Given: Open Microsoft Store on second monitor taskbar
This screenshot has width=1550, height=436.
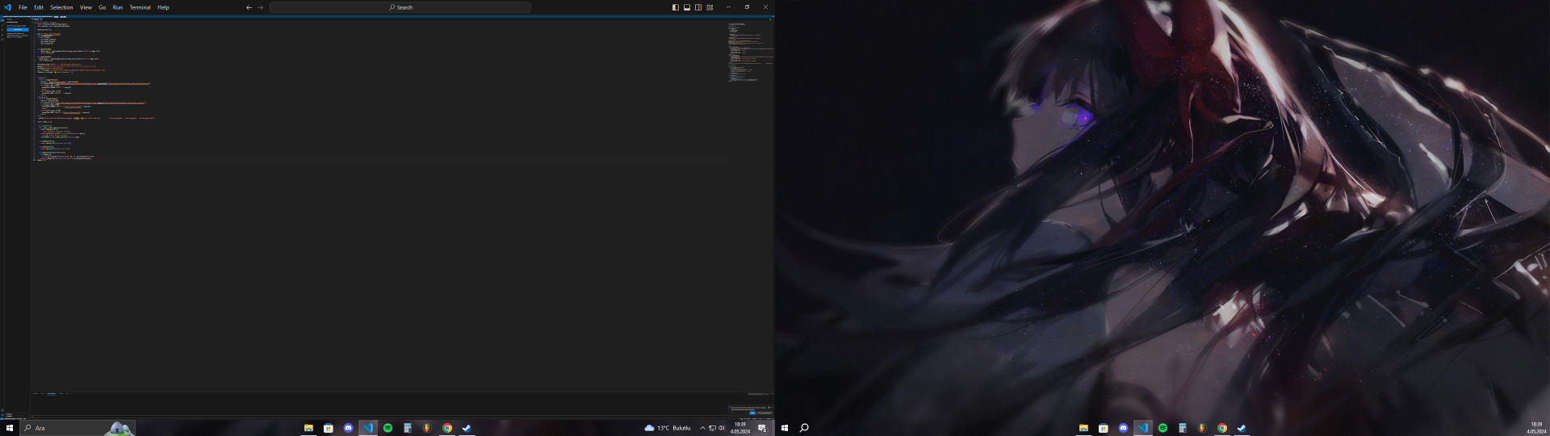Looking at the screenshot, I should coord(1104,428).
